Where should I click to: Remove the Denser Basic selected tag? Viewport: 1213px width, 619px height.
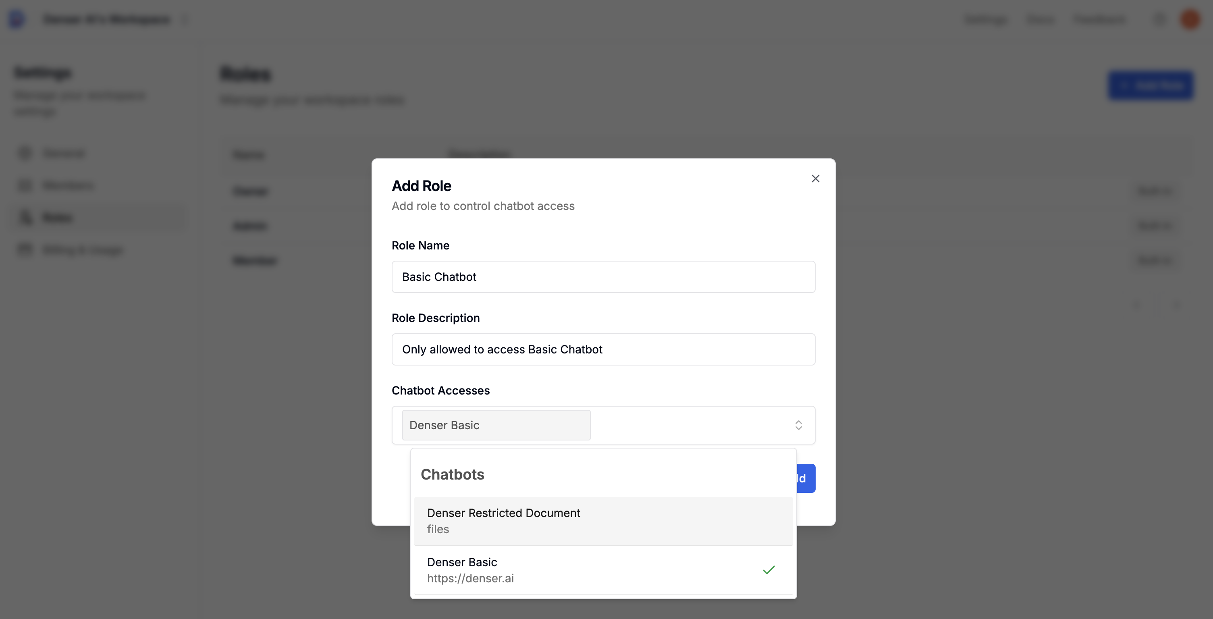pyautogui.click(x=496, y=425)
